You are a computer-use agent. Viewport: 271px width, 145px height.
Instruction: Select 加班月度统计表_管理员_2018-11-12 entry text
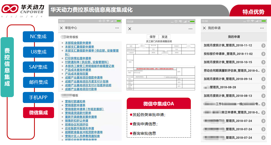point(228,45)
